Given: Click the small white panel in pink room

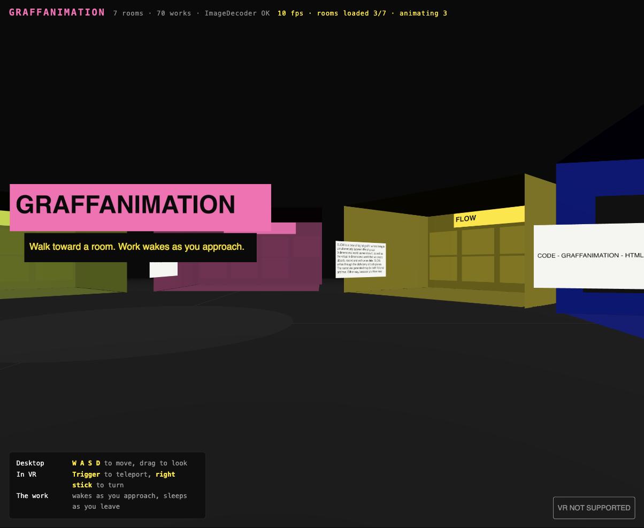Looking at the screenshot, I should coord(164,269).
